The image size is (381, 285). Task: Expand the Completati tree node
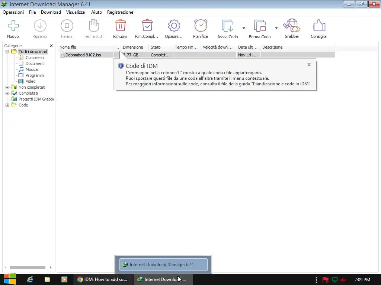tap(7, 93)
